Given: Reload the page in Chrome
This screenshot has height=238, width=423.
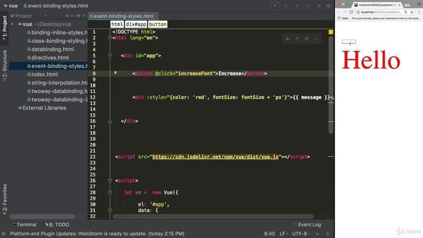Looking at the screenshot, I should 351,12.
